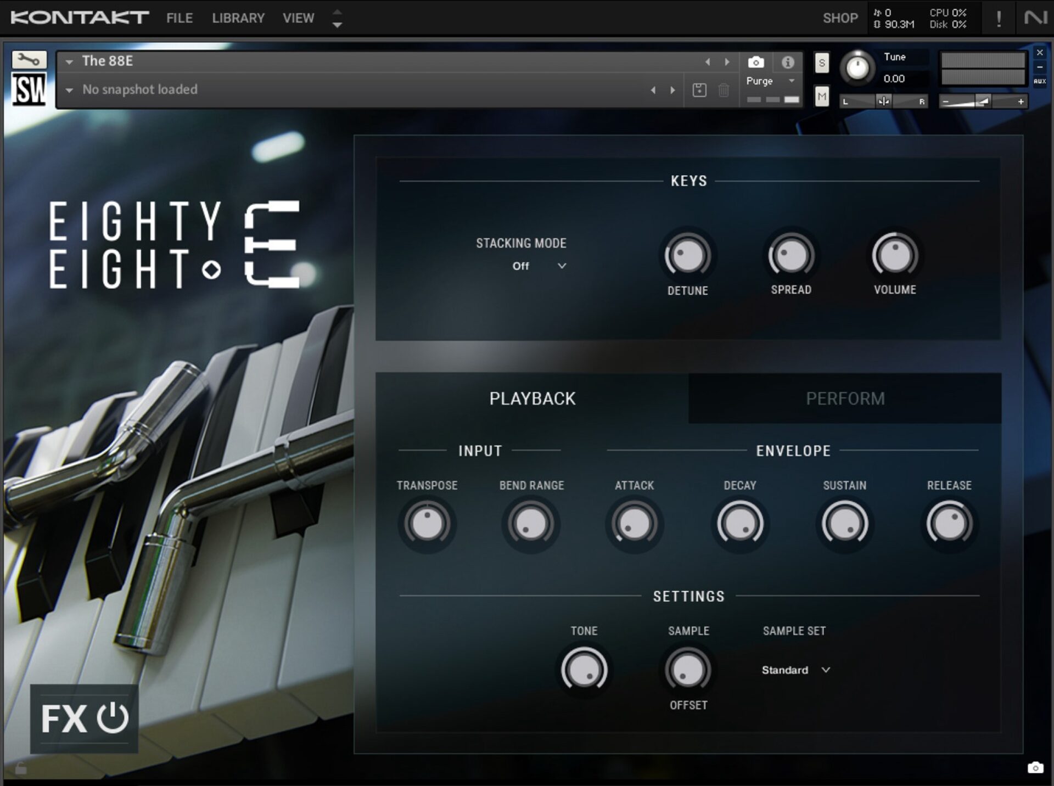This screenshot has width=1054, height=786.
Task: Click the exclamation warning icon in the header
Action: (x=1000, y=17)
